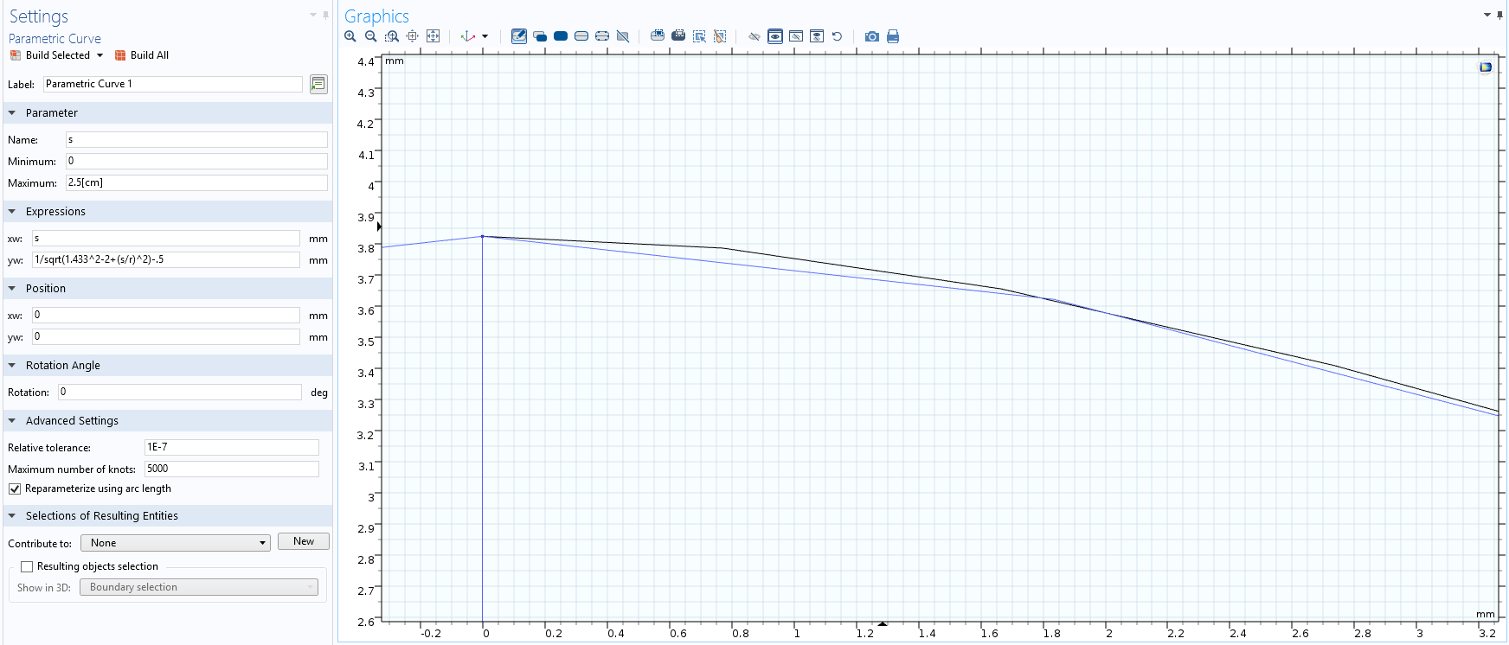Toggle the sketch mode toolbar button
The width and height of the screenshot is (1509, 645).
click(x=519, y=36)
